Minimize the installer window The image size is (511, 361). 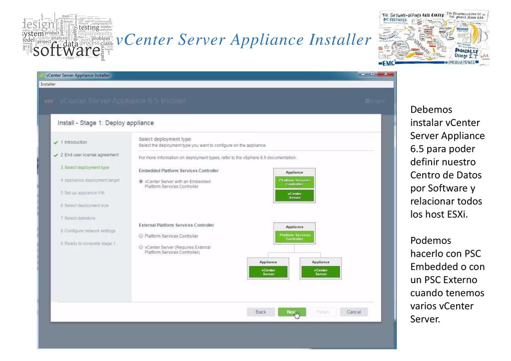click(363, 74)
